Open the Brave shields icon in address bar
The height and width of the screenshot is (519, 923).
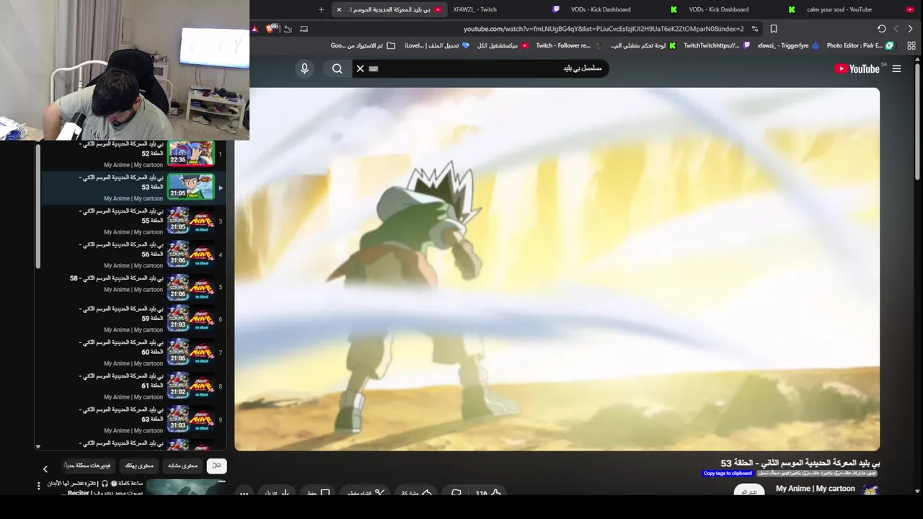[270, 29]
